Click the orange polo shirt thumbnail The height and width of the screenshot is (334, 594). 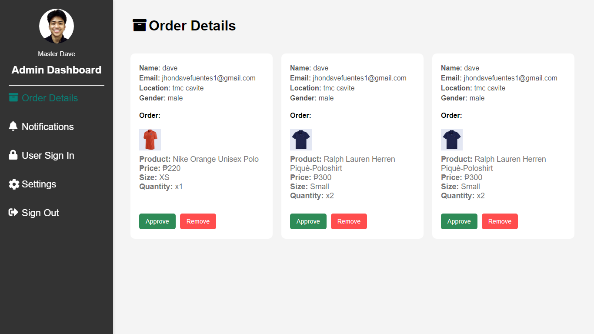click(x=150, y=140)
